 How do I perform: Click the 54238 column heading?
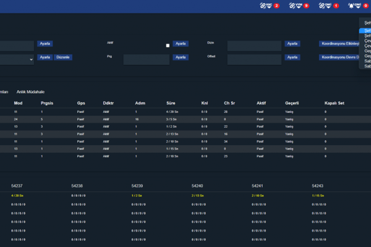coord(77,186)
